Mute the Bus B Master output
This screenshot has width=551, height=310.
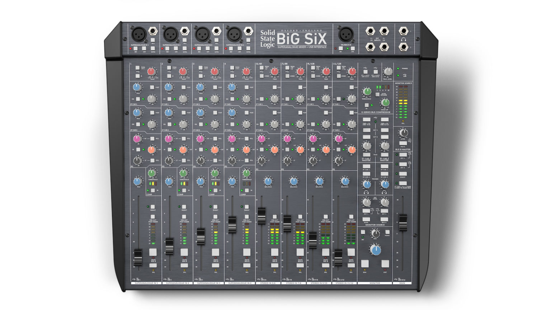(x=403, y=143)
